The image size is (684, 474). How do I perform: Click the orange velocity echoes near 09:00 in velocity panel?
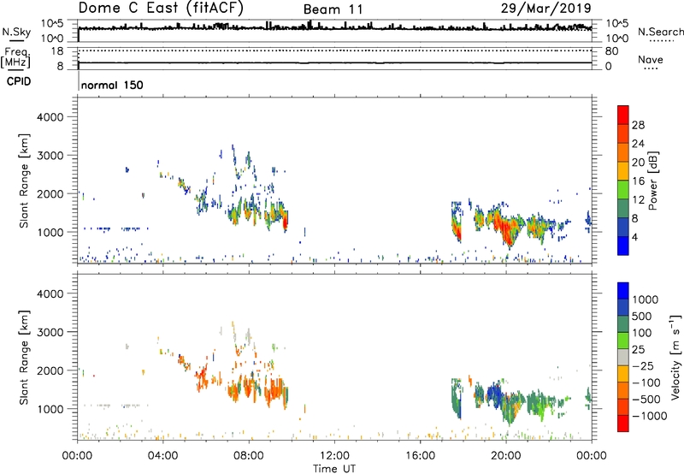(275, 392)
